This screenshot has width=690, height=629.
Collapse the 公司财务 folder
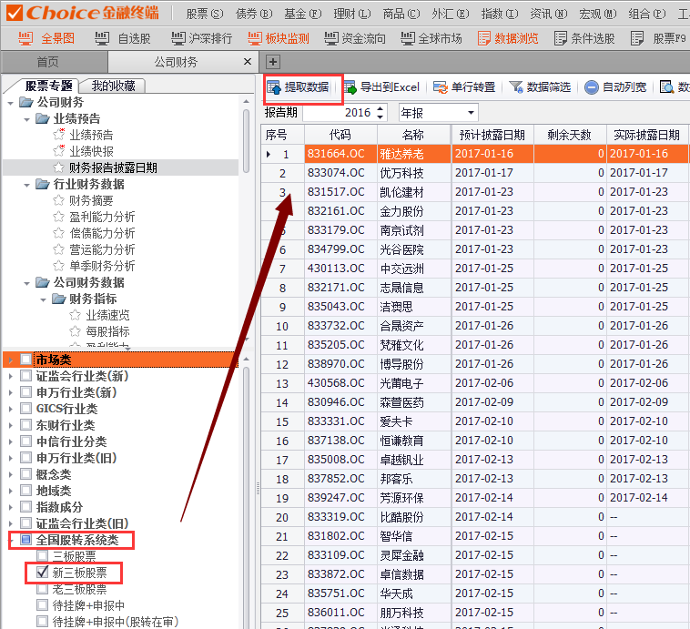click(11, 104)
